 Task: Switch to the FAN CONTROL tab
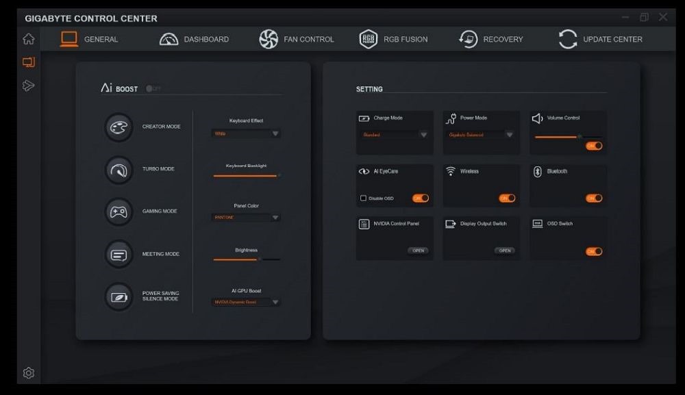click(296, 39)
